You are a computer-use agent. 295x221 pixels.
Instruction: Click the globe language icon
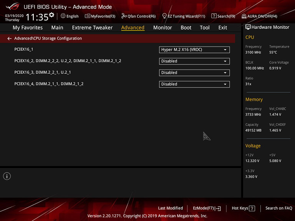click(63, 16)
